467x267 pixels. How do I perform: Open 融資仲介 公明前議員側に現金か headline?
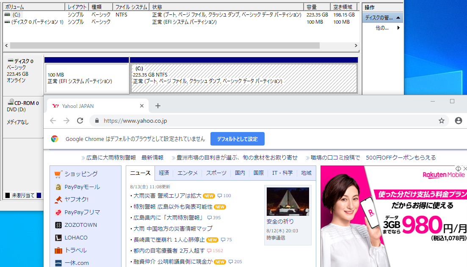point(173,261)
